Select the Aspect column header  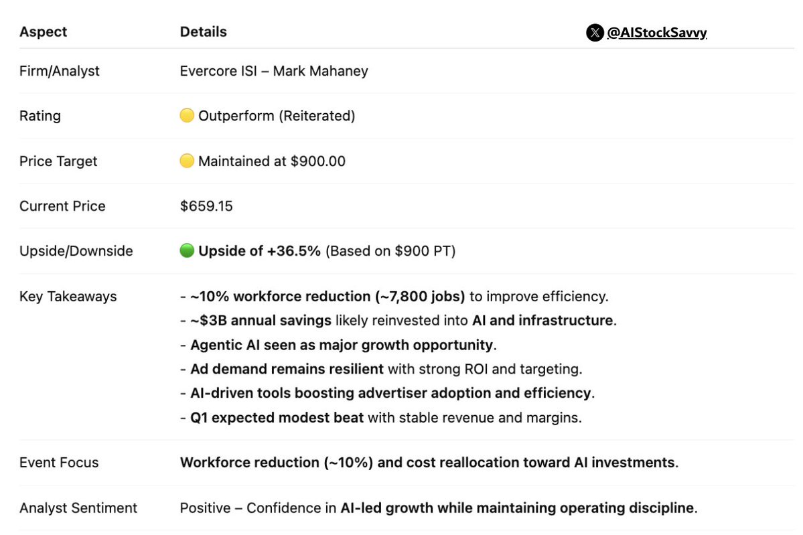pyautogui.click(x=43, y=31)
